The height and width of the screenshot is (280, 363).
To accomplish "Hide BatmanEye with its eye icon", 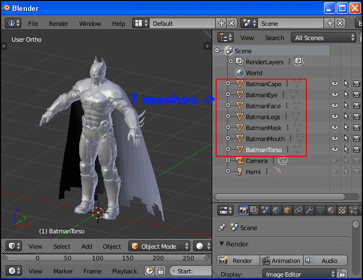I will coord(335,94).
